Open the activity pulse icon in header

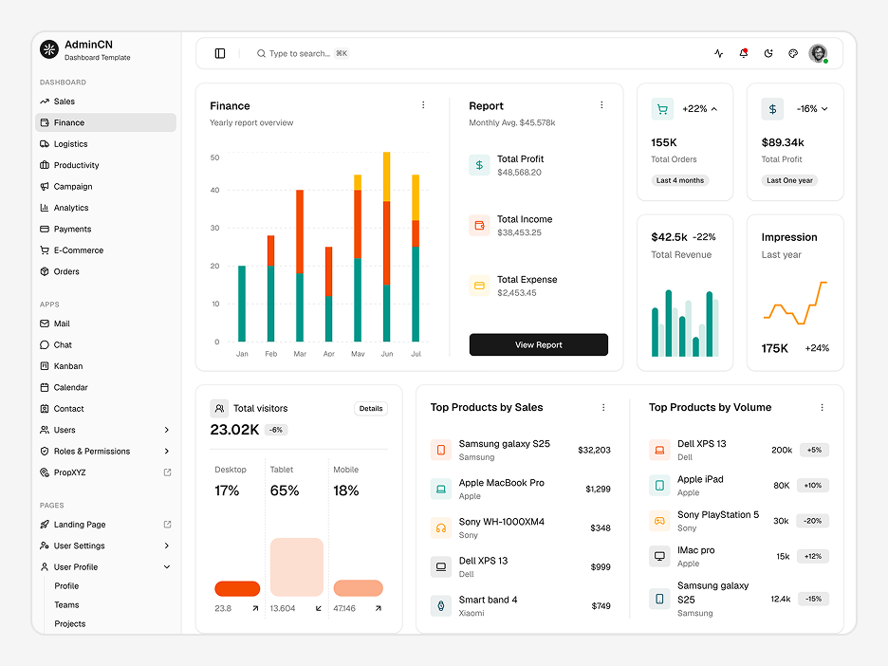719,53
